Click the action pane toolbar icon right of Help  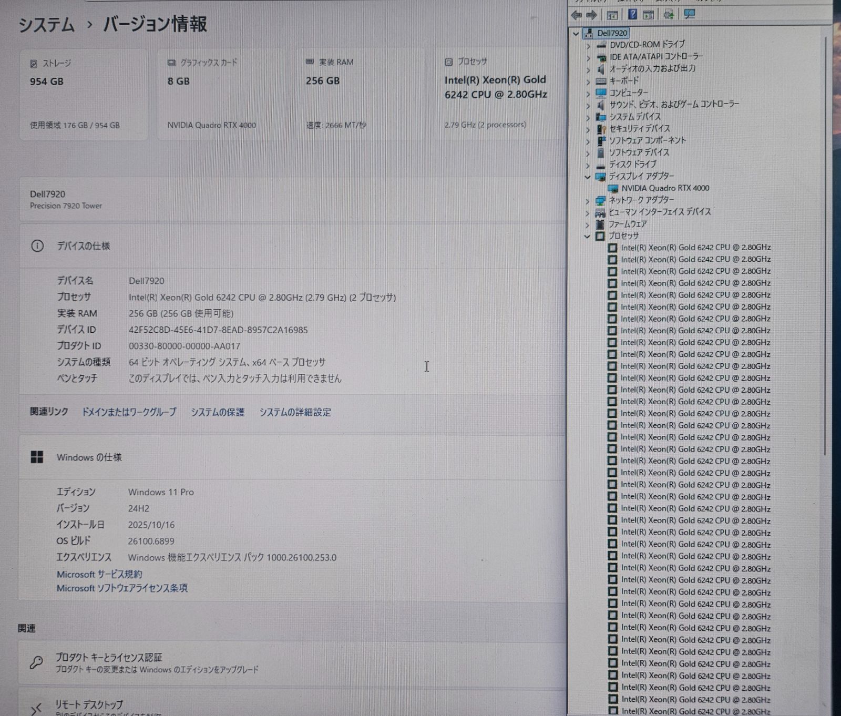coord(649,15)
